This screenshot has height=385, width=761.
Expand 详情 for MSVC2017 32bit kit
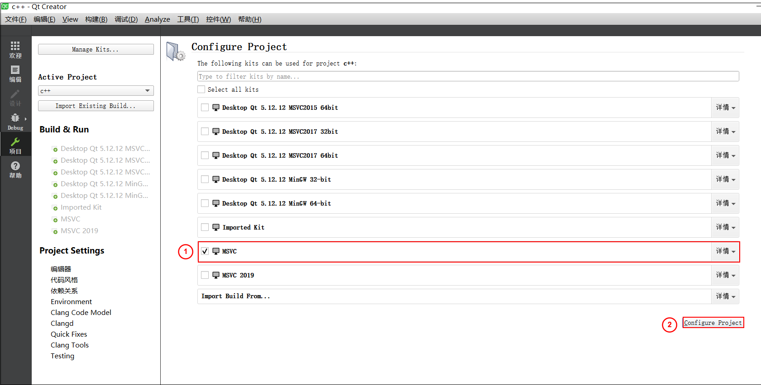coord(725,131)
